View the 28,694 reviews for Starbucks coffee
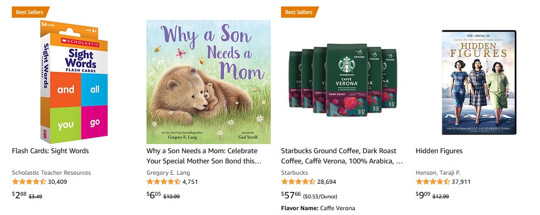 [327, 182]
